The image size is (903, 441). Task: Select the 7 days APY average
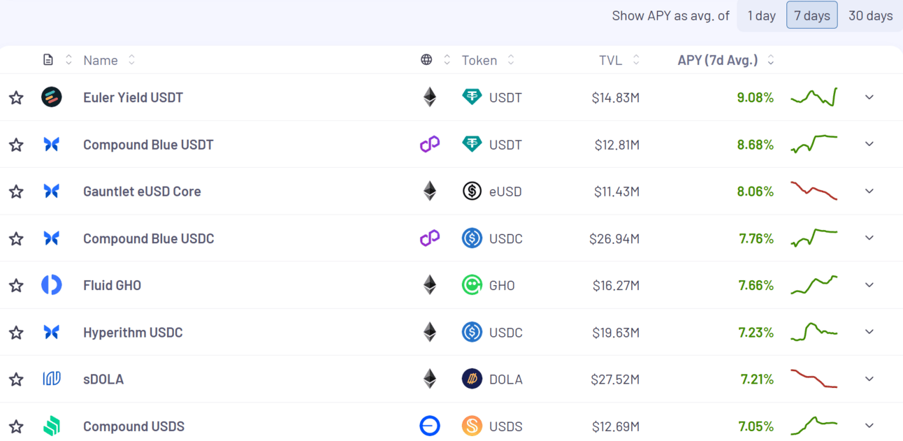(x=812, y=15)
